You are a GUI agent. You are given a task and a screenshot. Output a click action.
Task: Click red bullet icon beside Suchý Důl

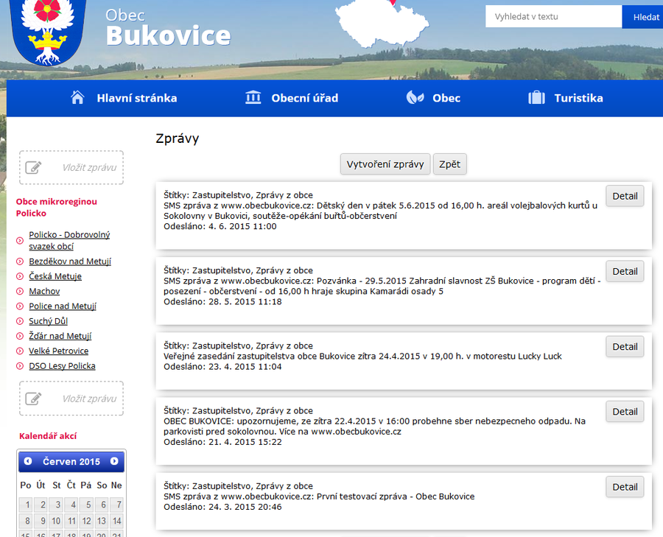coord(19,321)
